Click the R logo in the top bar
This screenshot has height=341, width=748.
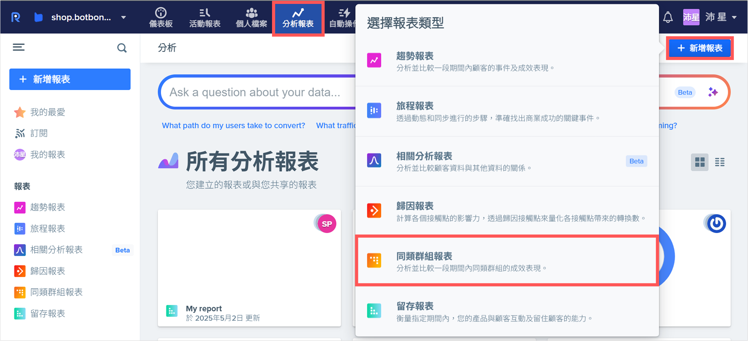click(x=16, y=17)
